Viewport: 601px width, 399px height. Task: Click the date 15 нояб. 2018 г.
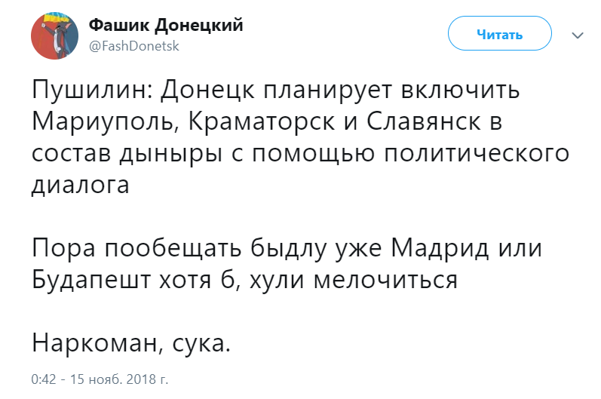pos(119,379)
